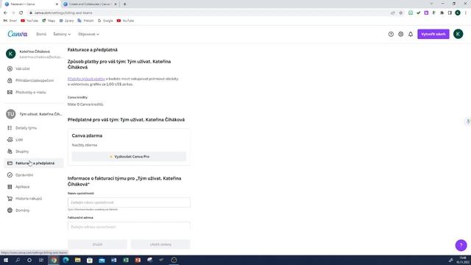Viewport: 471px width, 265px height.
Task: Open the Chrome tab search chevron
Action: point(431,4)
